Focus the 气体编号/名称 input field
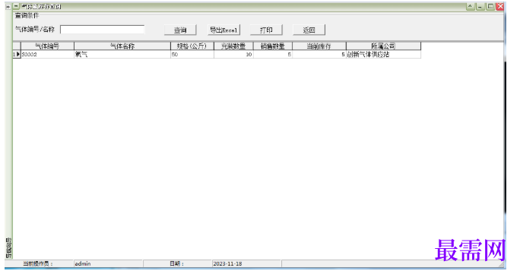Image resolution: width=520 pixels, height=274 pixels. tap(102, 30)
